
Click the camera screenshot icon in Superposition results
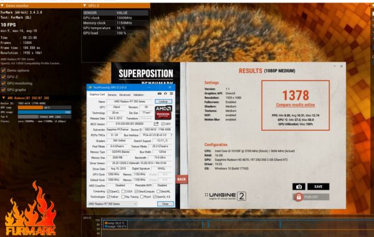point(299,186)
